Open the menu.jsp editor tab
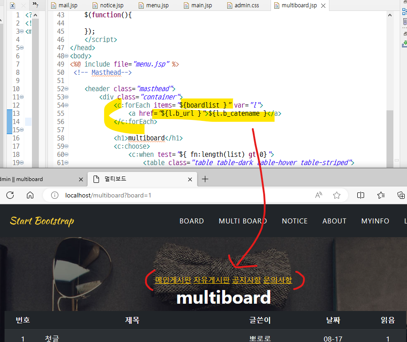This screenshot has height=342, width=407. pos(154,5)
